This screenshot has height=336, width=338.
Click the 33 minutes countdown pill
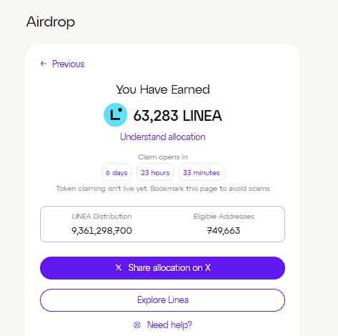[202, 172]
